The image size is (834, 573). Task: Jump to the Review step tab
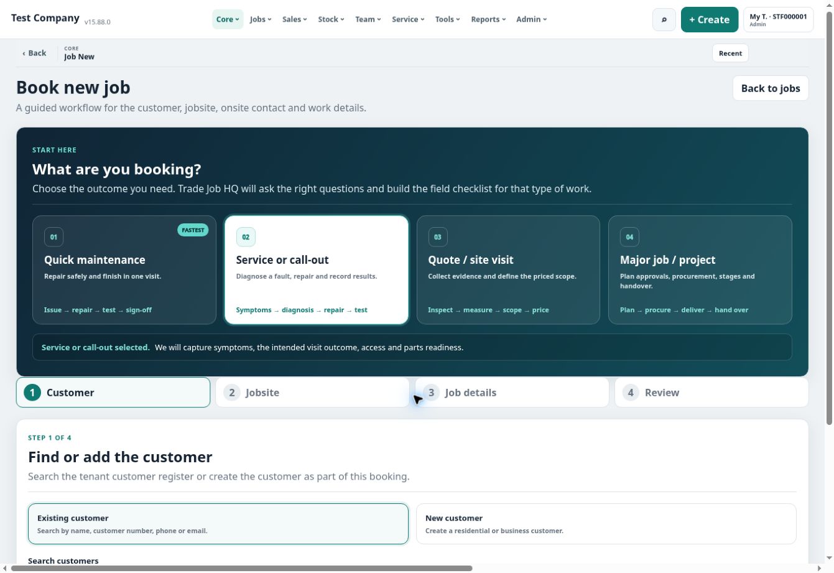(711, 393)
